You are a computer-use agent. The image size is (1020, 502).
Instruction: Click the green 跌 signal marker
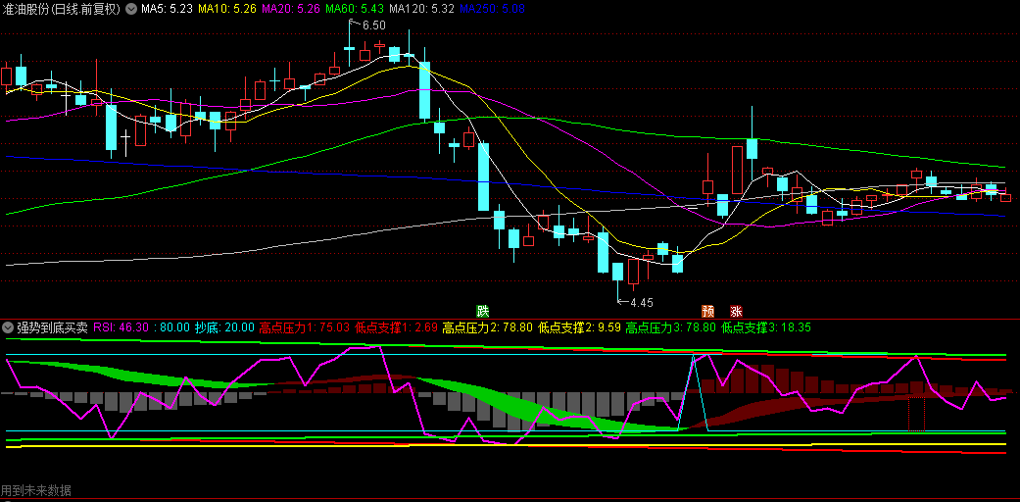(x=482, y=310)
